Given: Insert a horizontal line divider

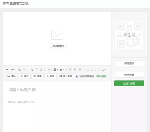Looking at the screenshot, I should pos(24,70).
